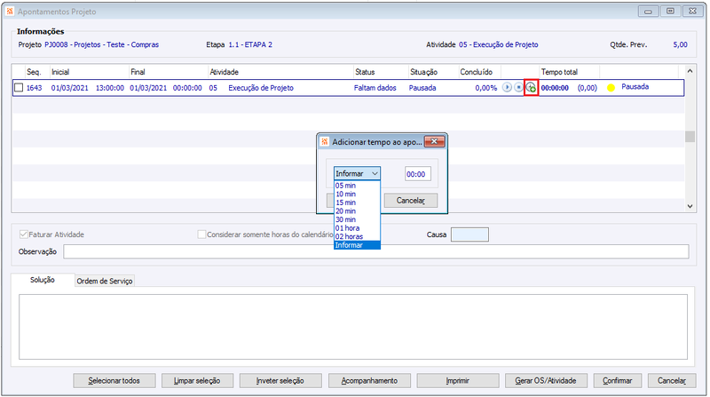Click the add time clock icon

pyautogui.click(x=531, y=87)
